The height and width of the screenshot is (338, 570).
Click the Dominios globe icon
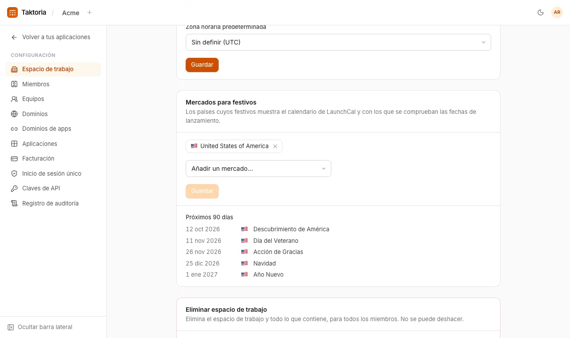[14, 114]
